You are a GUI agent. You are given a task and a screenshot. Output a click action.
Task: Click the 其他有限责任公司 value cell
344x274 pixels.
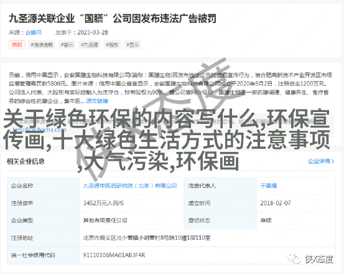[x=131, y=220]
